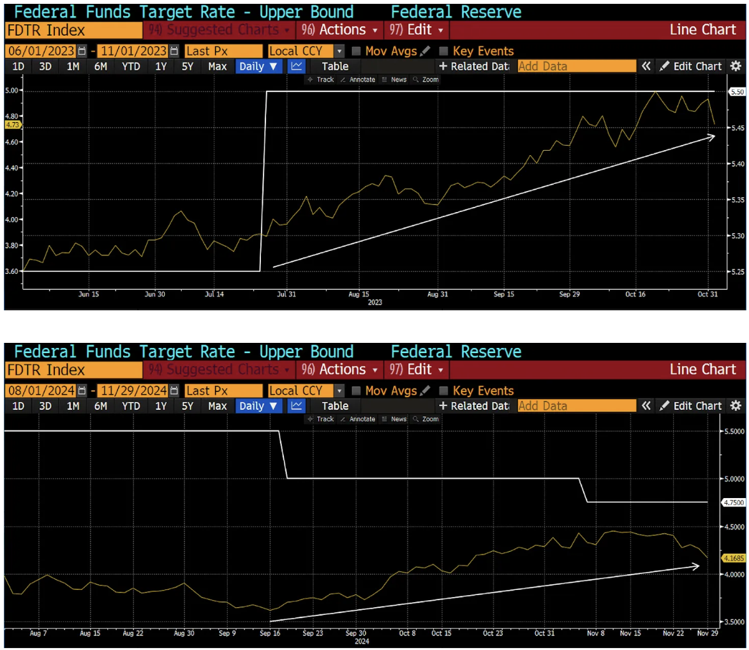
Task: Select the Annotate tool in top chart
Action: coord(360,80)
